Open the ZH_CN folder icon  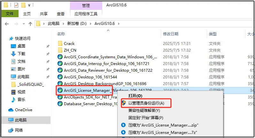(x=60, y=50)
